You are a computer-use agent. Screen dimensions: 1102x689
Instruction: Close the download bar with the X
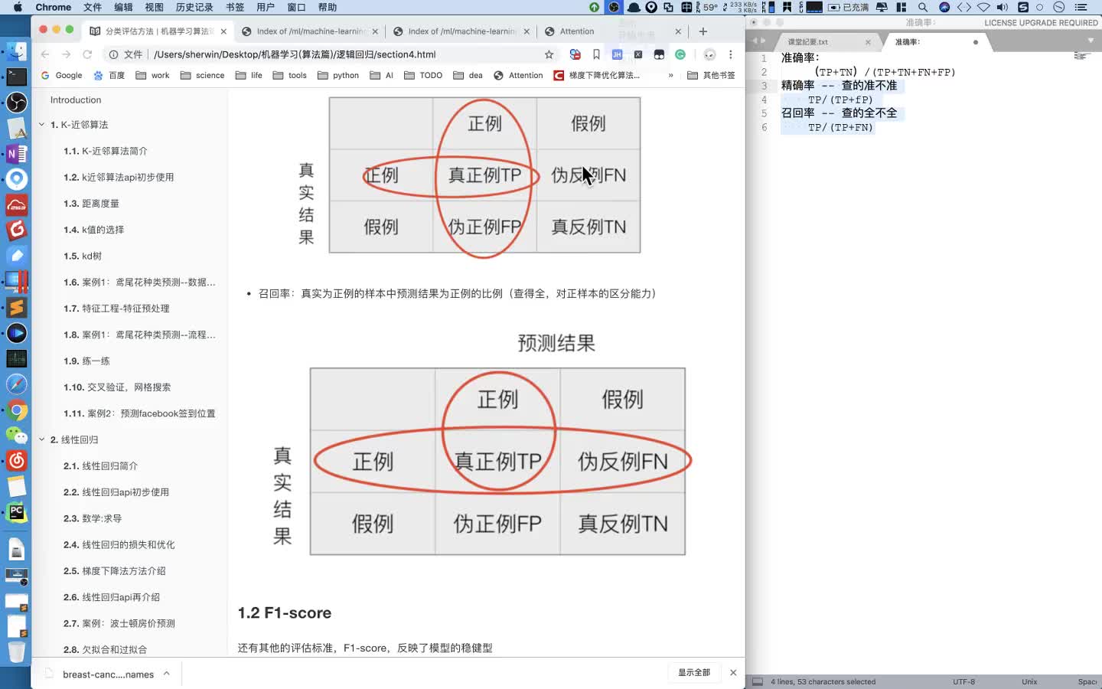point(733,672)
